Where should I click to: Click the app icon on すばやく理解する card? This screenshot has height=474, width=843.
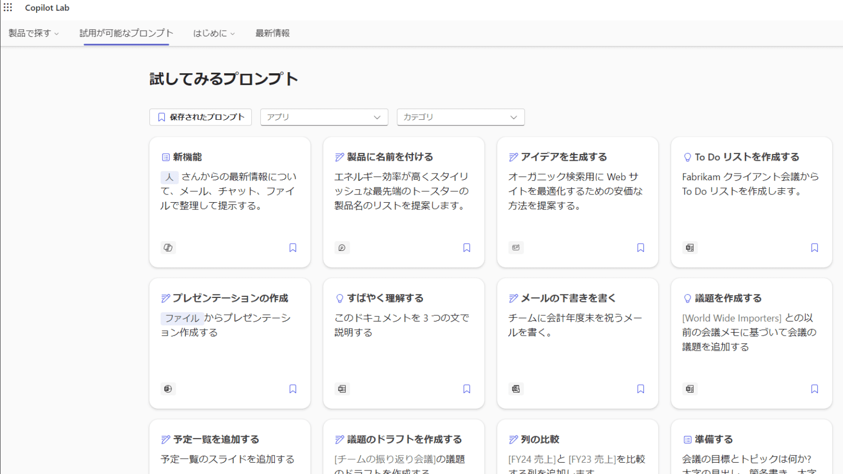click(342, 389)
